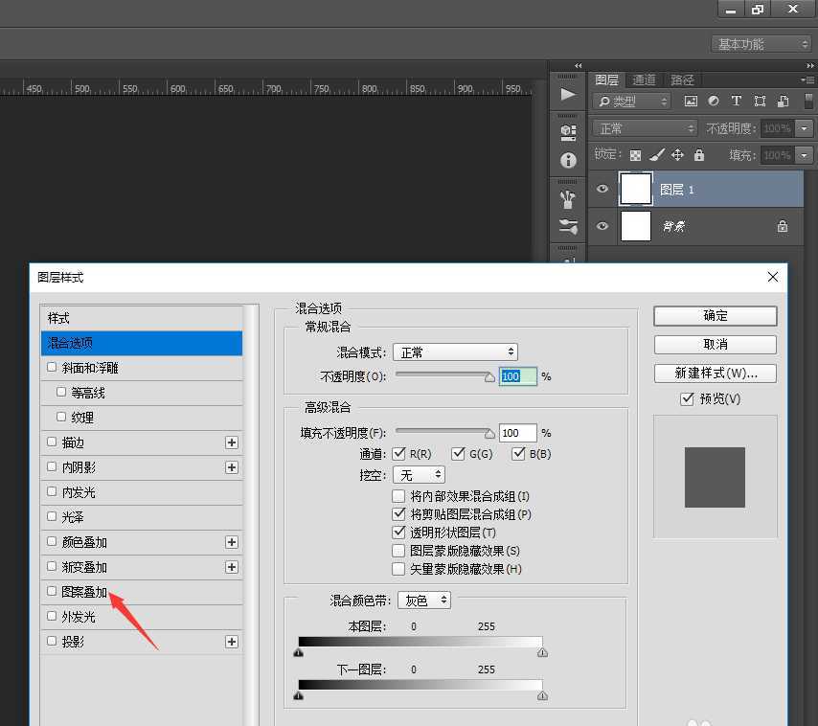Click the 确定 button

(715, 316)
